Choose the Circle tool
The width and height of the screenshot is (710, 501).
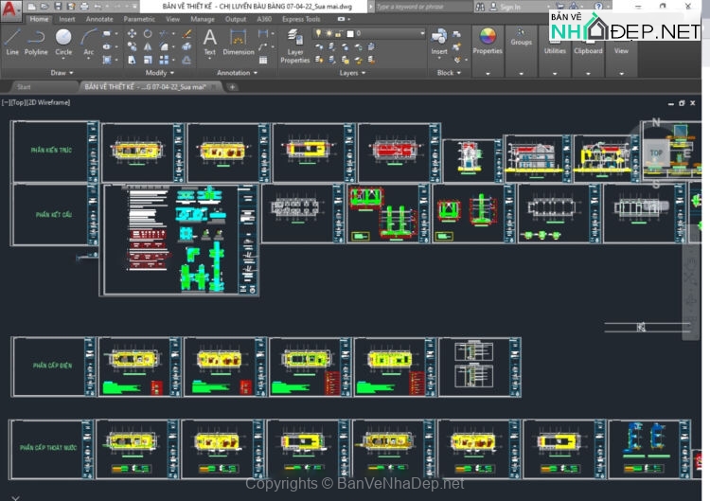(63, 40)
